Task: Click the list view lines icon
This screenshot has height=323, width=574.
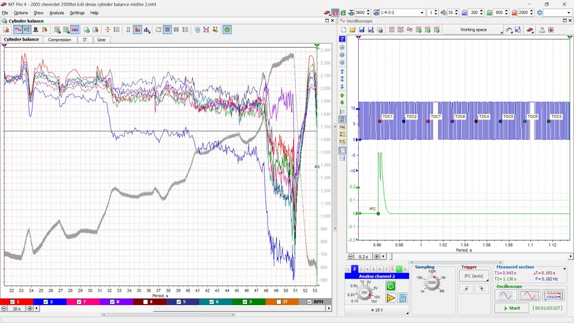Action: point(167,30)
